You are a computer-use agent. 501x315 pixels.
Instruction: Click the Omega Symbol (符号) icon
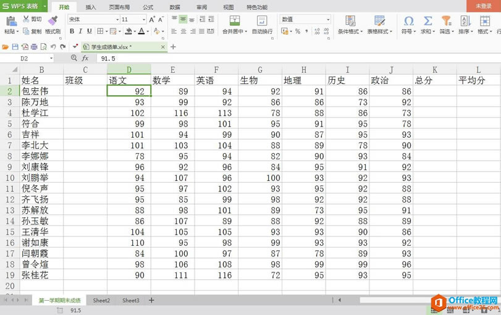pos(409,21)
